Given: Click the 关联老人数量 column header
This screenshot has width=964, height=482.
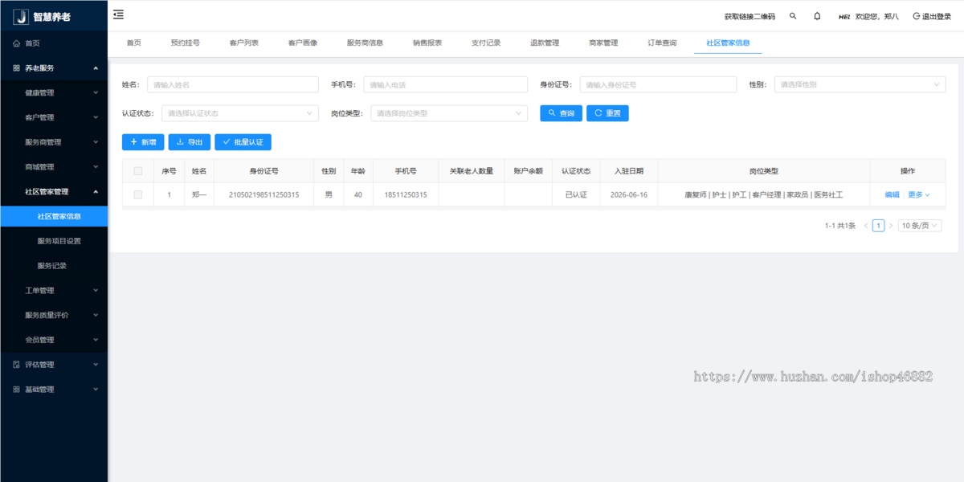Looking at the screenshot, I should pos(472,171).
